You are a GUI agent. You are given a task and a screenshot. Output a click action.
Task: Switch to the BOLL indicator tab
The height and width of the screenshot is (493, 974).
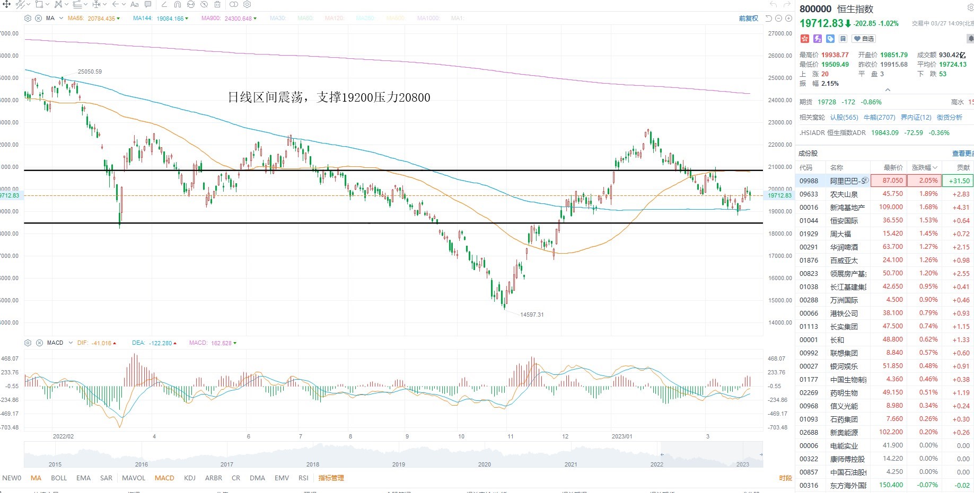[x=59, y=478]
